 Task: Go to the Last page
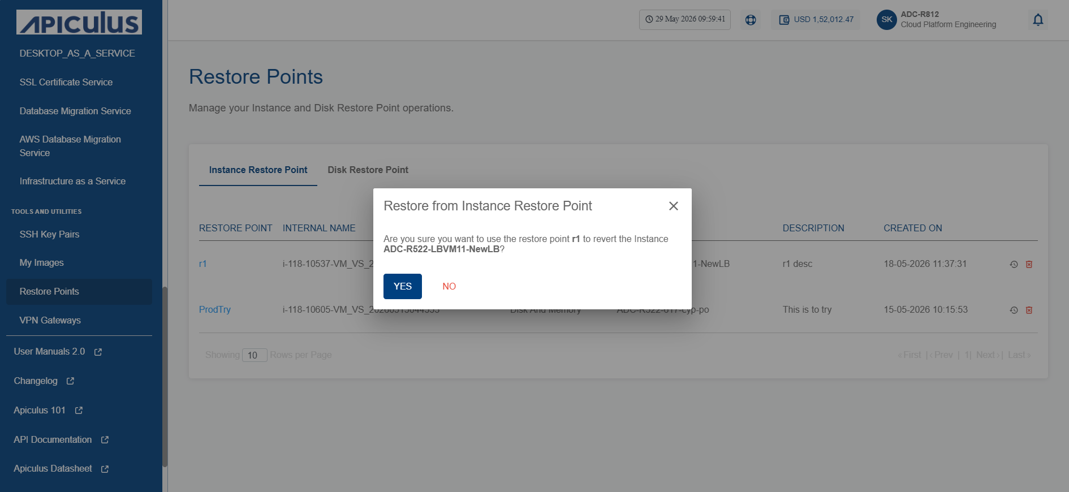(x=1019, y=355)
